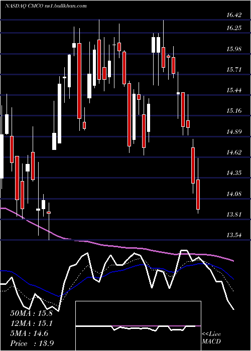
Task: Click the 14.08 price axis label
Action: click(x=234, y=194)
